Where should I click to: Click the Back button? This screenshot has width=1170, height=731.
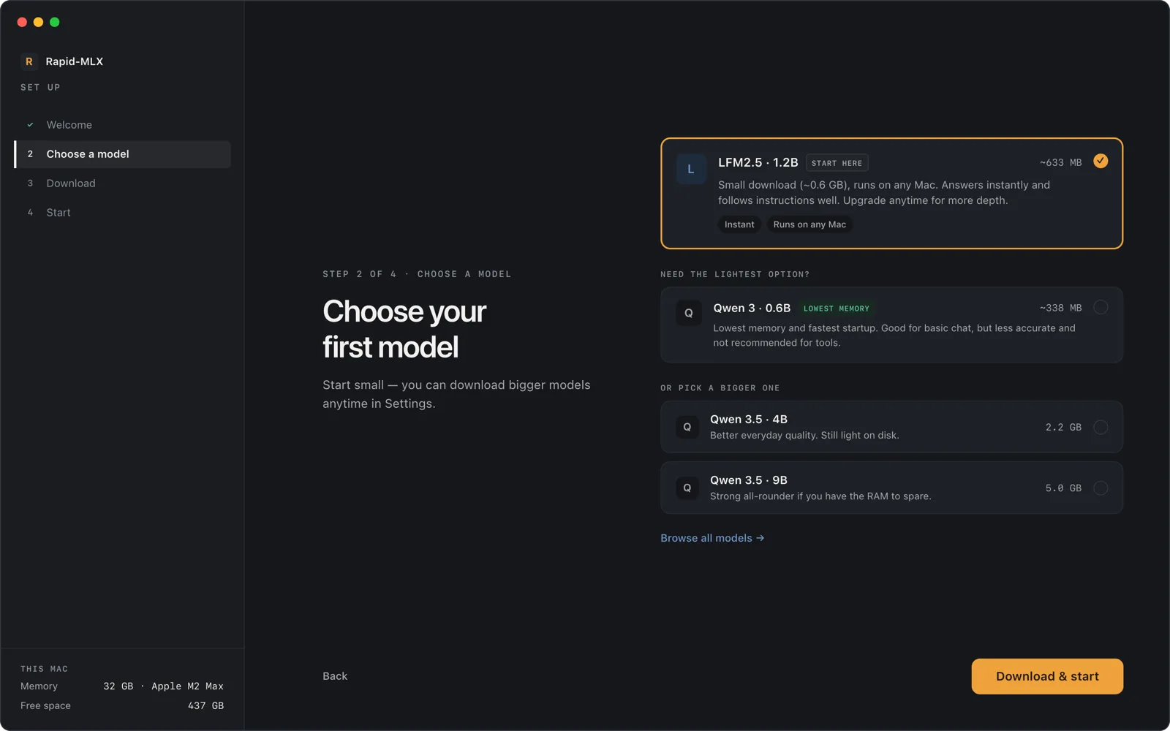[x=335, y=676]
